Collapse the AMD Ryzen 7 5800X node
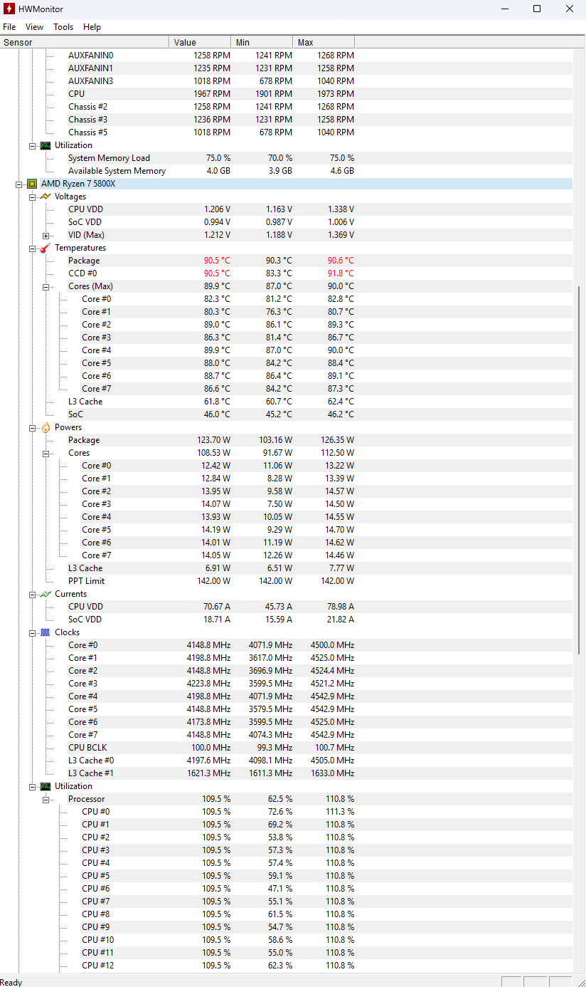 [x=19, y=184]
